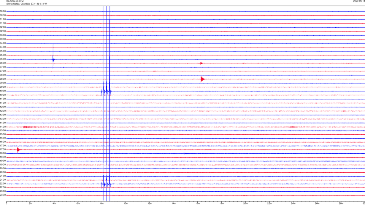
Task: Click the 16m minute axis label
Action: (198, 203)
